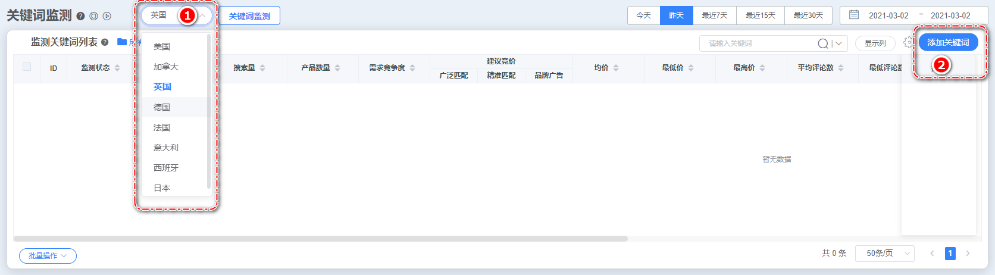
Task: Click the play video icon beside page title
Action: 107,16
